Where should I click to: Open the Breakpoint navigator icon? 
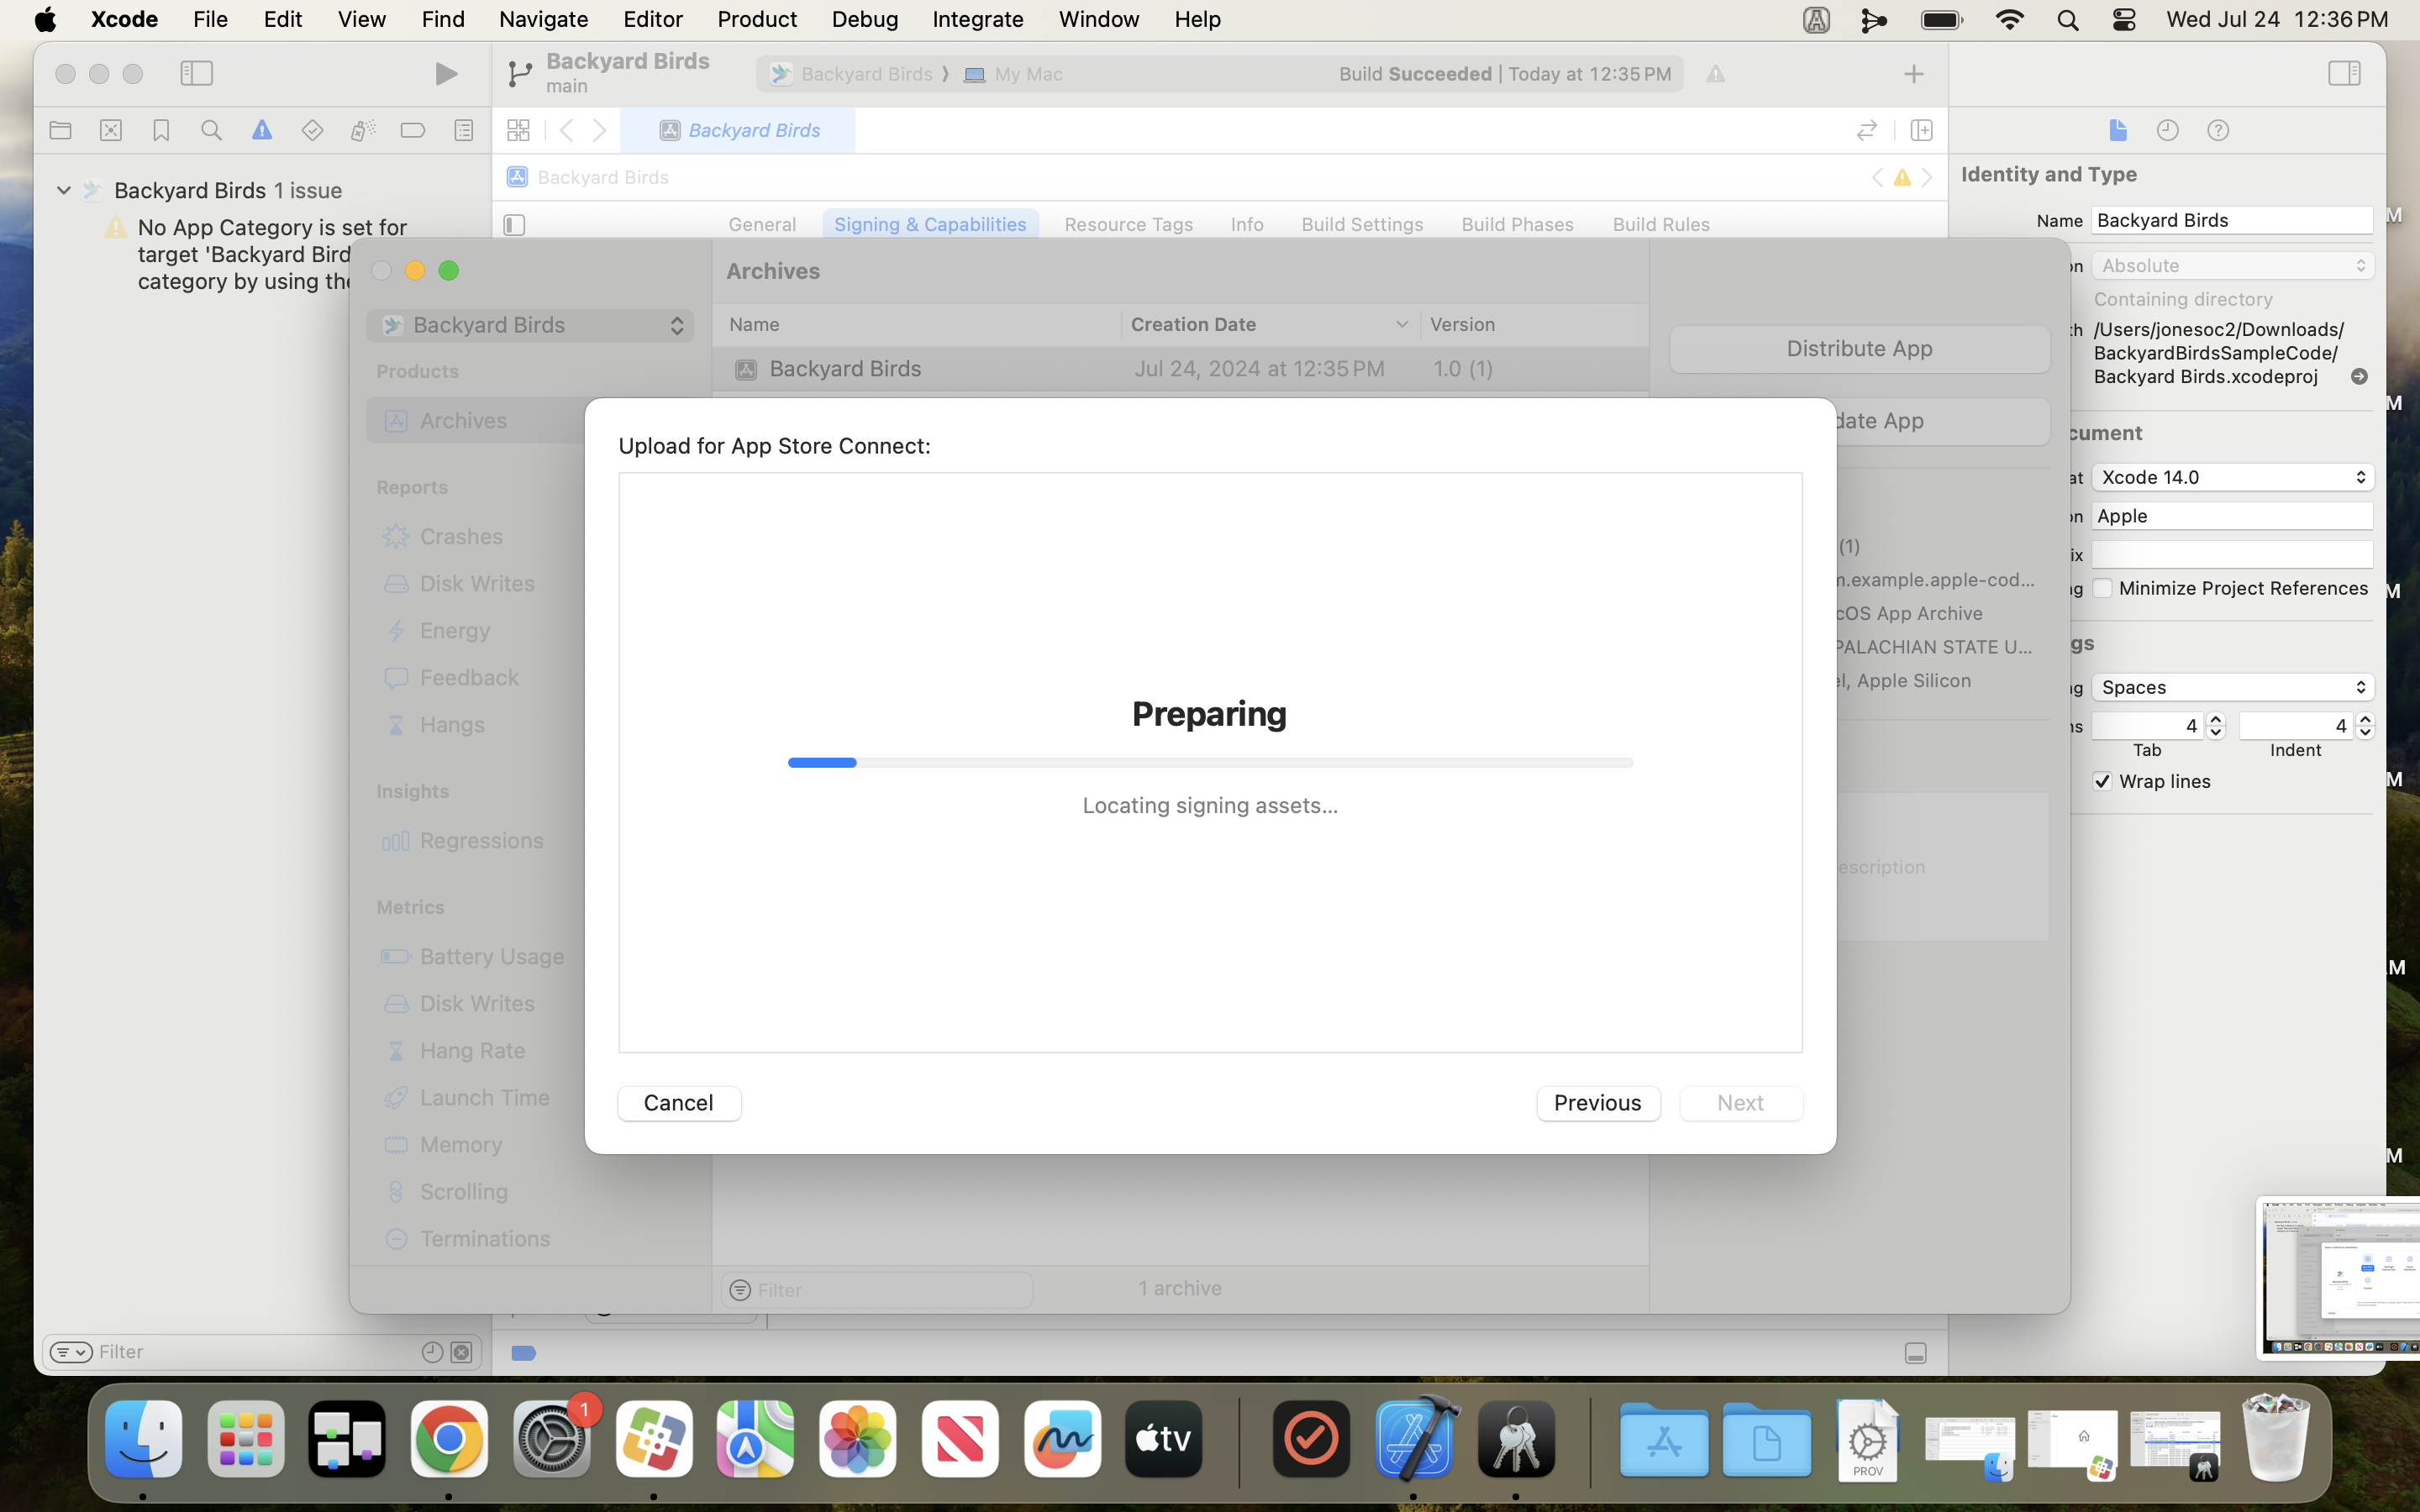[413, 130]
